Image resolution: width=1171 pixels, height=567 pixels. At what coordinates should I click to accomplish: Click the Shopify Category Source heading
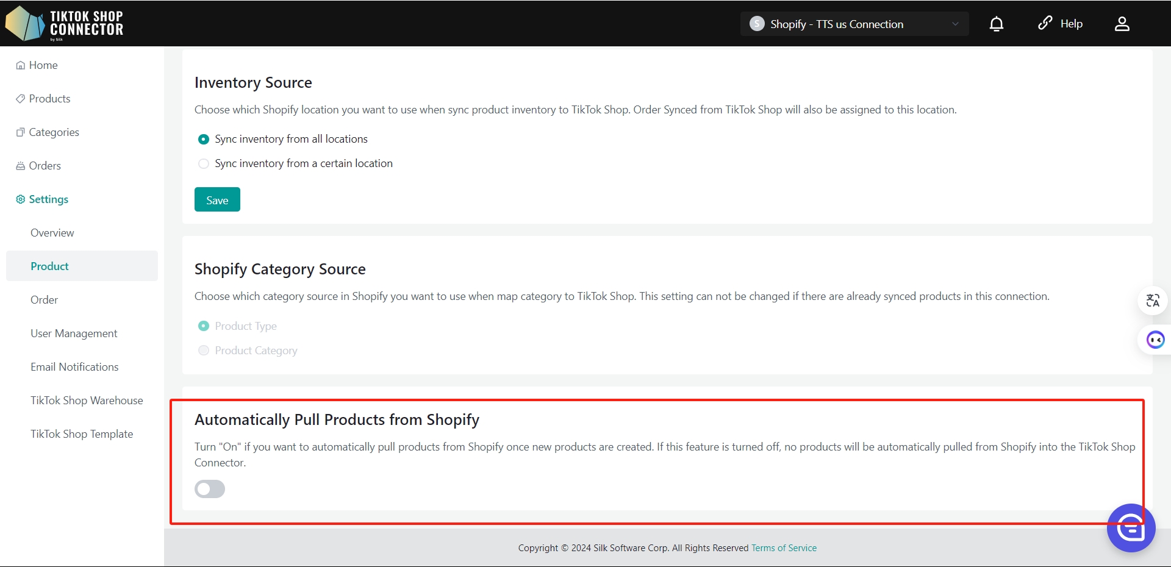pos(280,269)
